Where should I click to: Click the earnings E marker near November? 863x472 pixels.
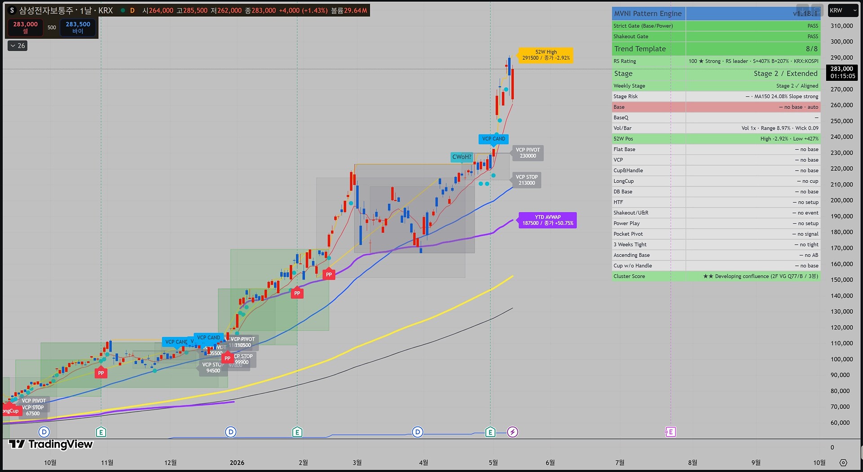click(x=101, y=432)
